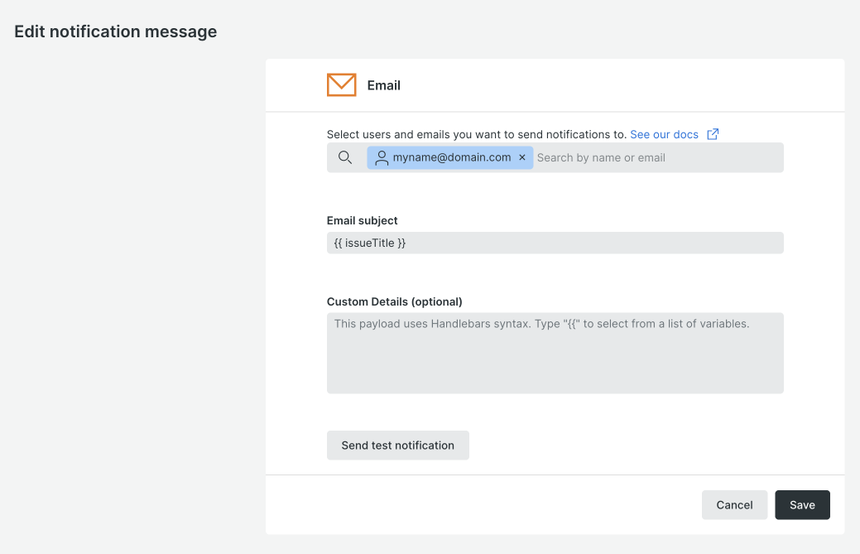Click the Email subject label
Image resolution: width=860 pixels, height=554 pixels.
pos(362,220)
